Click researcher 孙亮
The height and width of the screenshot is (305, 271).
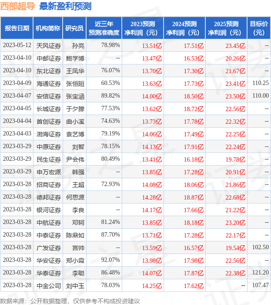pos(78,46)
